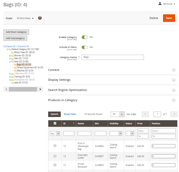Uncheck Push It Messenger Bag row
This screenshot has width=179, height=172.
pyautogui.click(x=55, y=146)
